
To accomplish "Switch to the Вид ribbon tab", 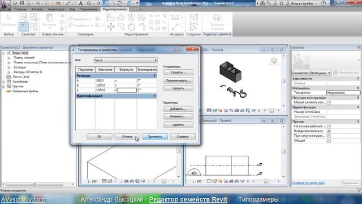I will (x=72, y=9).
